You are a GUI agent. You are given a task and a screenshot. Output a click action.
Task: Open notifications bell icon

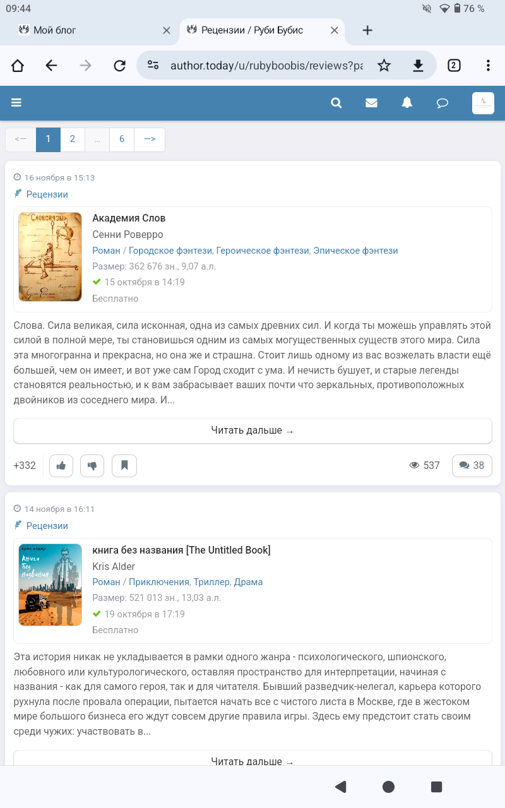(x=407, y=103)
